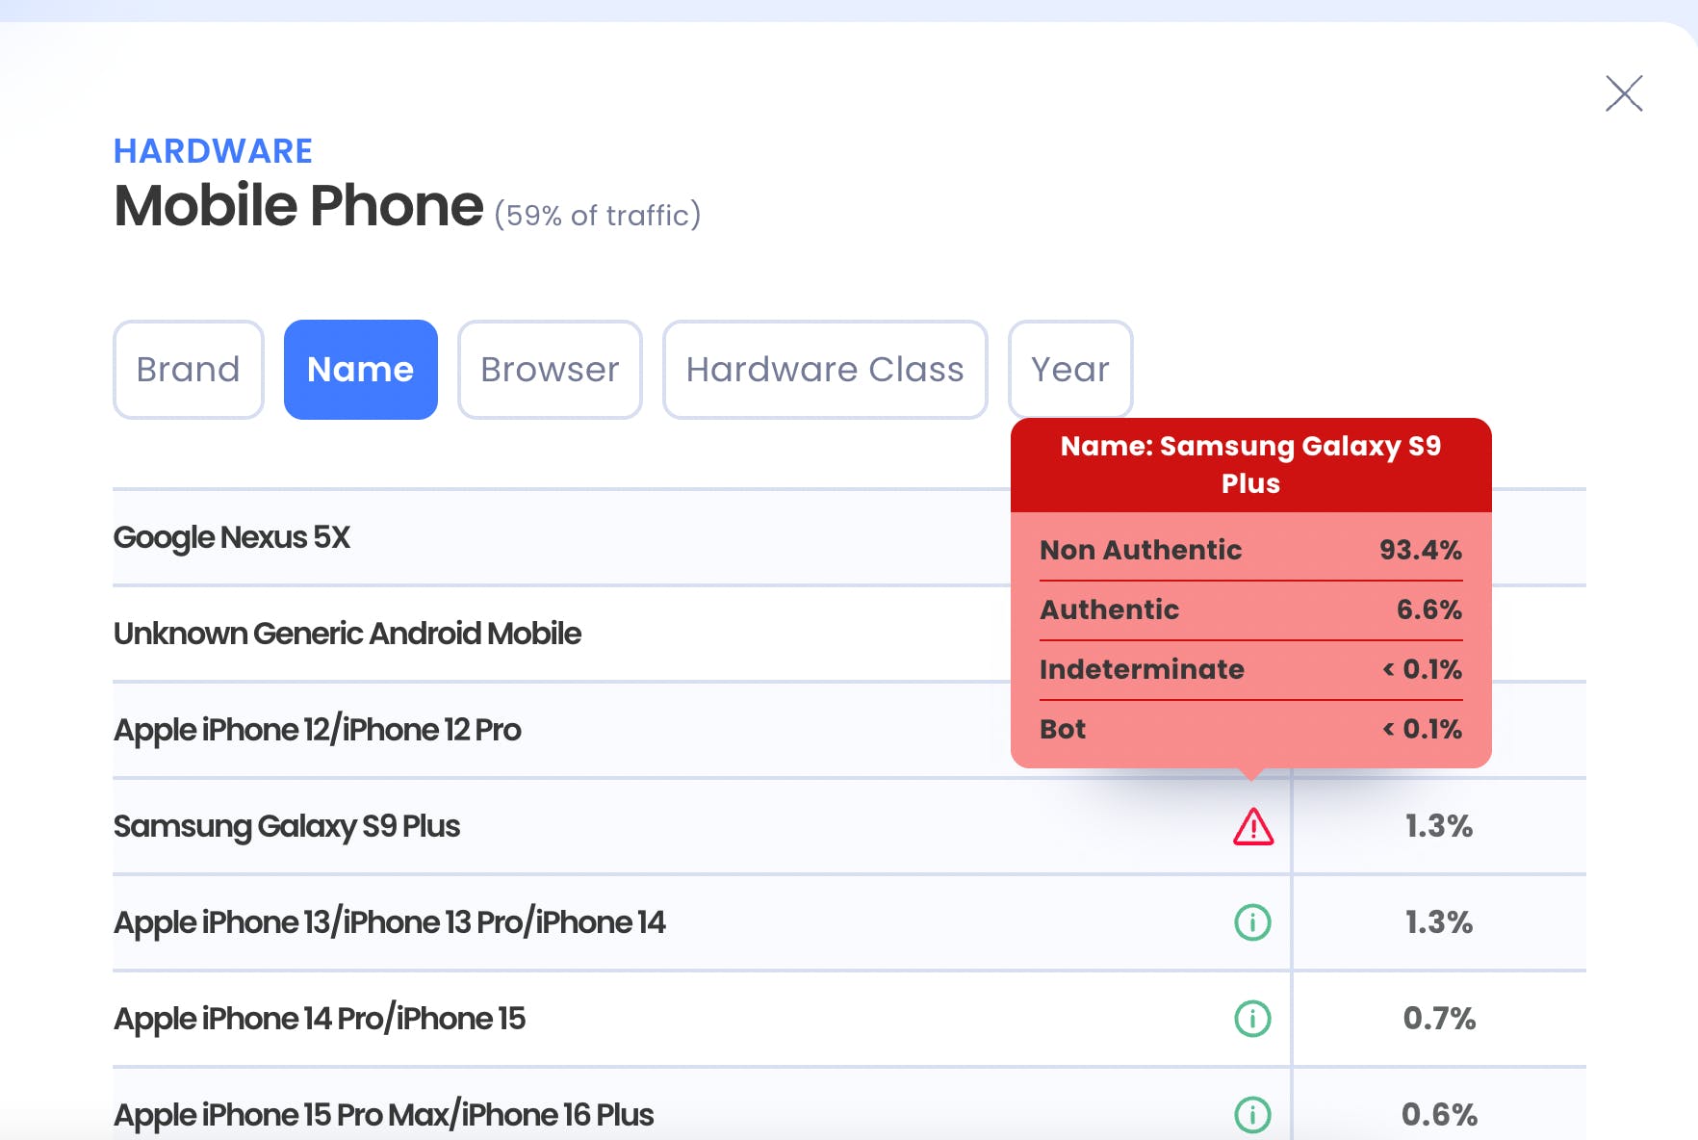Click Bot row in tooltip

click(x=1251, y=729)
